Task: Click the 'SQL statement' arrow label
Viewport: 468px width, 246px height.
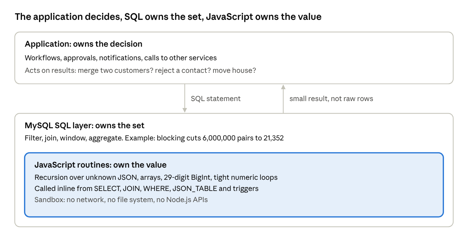Action: (216, 99)
